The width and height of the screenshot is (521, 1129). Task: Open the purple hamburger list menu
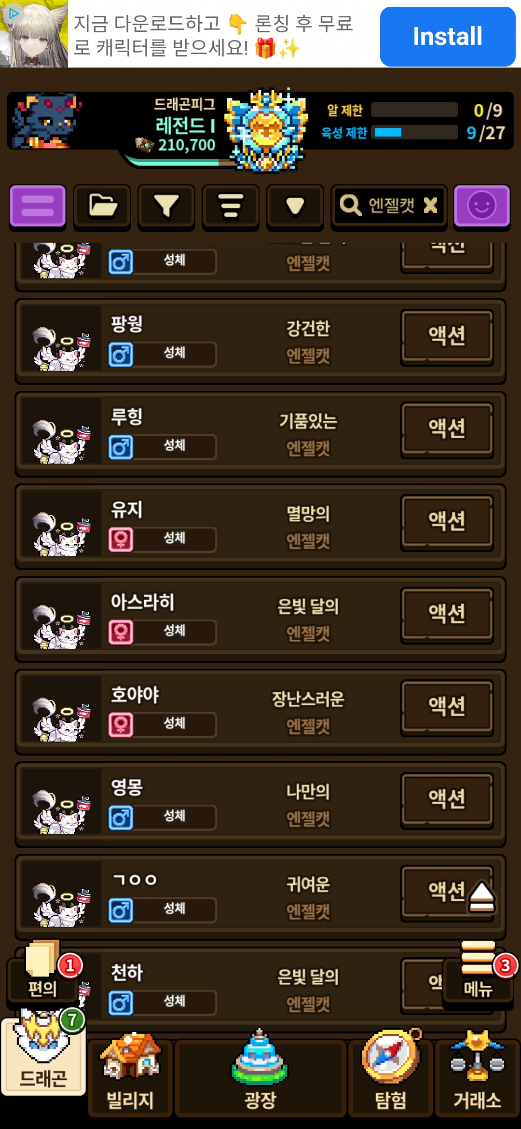(37, 207)
